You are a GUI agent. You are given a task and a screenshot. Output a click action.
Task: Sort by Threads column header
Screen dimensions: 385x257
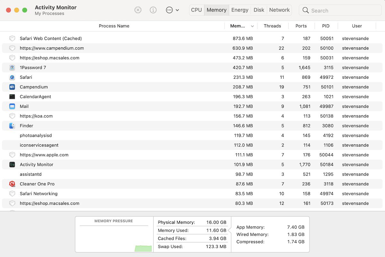(x=272, y=26)
